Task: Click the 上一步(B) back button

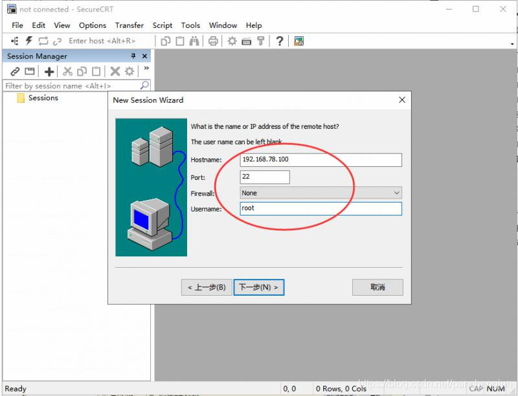Action: (207, 287)
